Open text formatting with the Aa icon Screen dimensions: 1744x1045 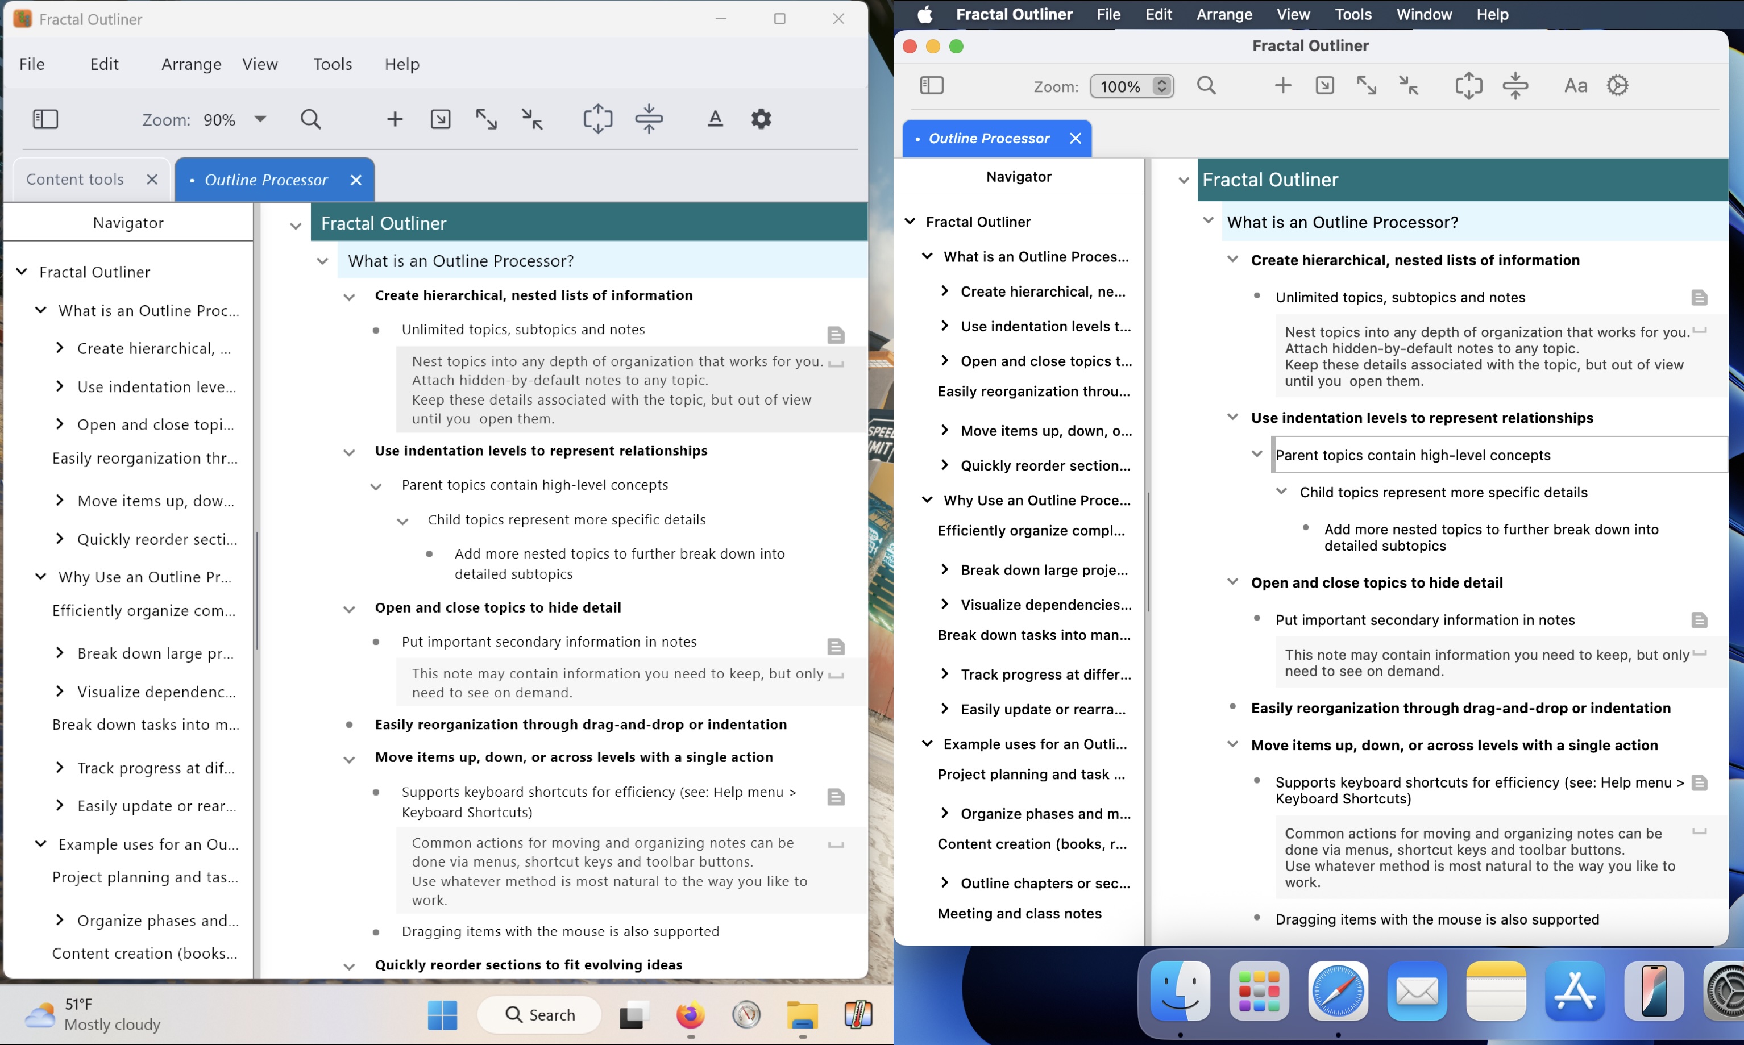1576,85
